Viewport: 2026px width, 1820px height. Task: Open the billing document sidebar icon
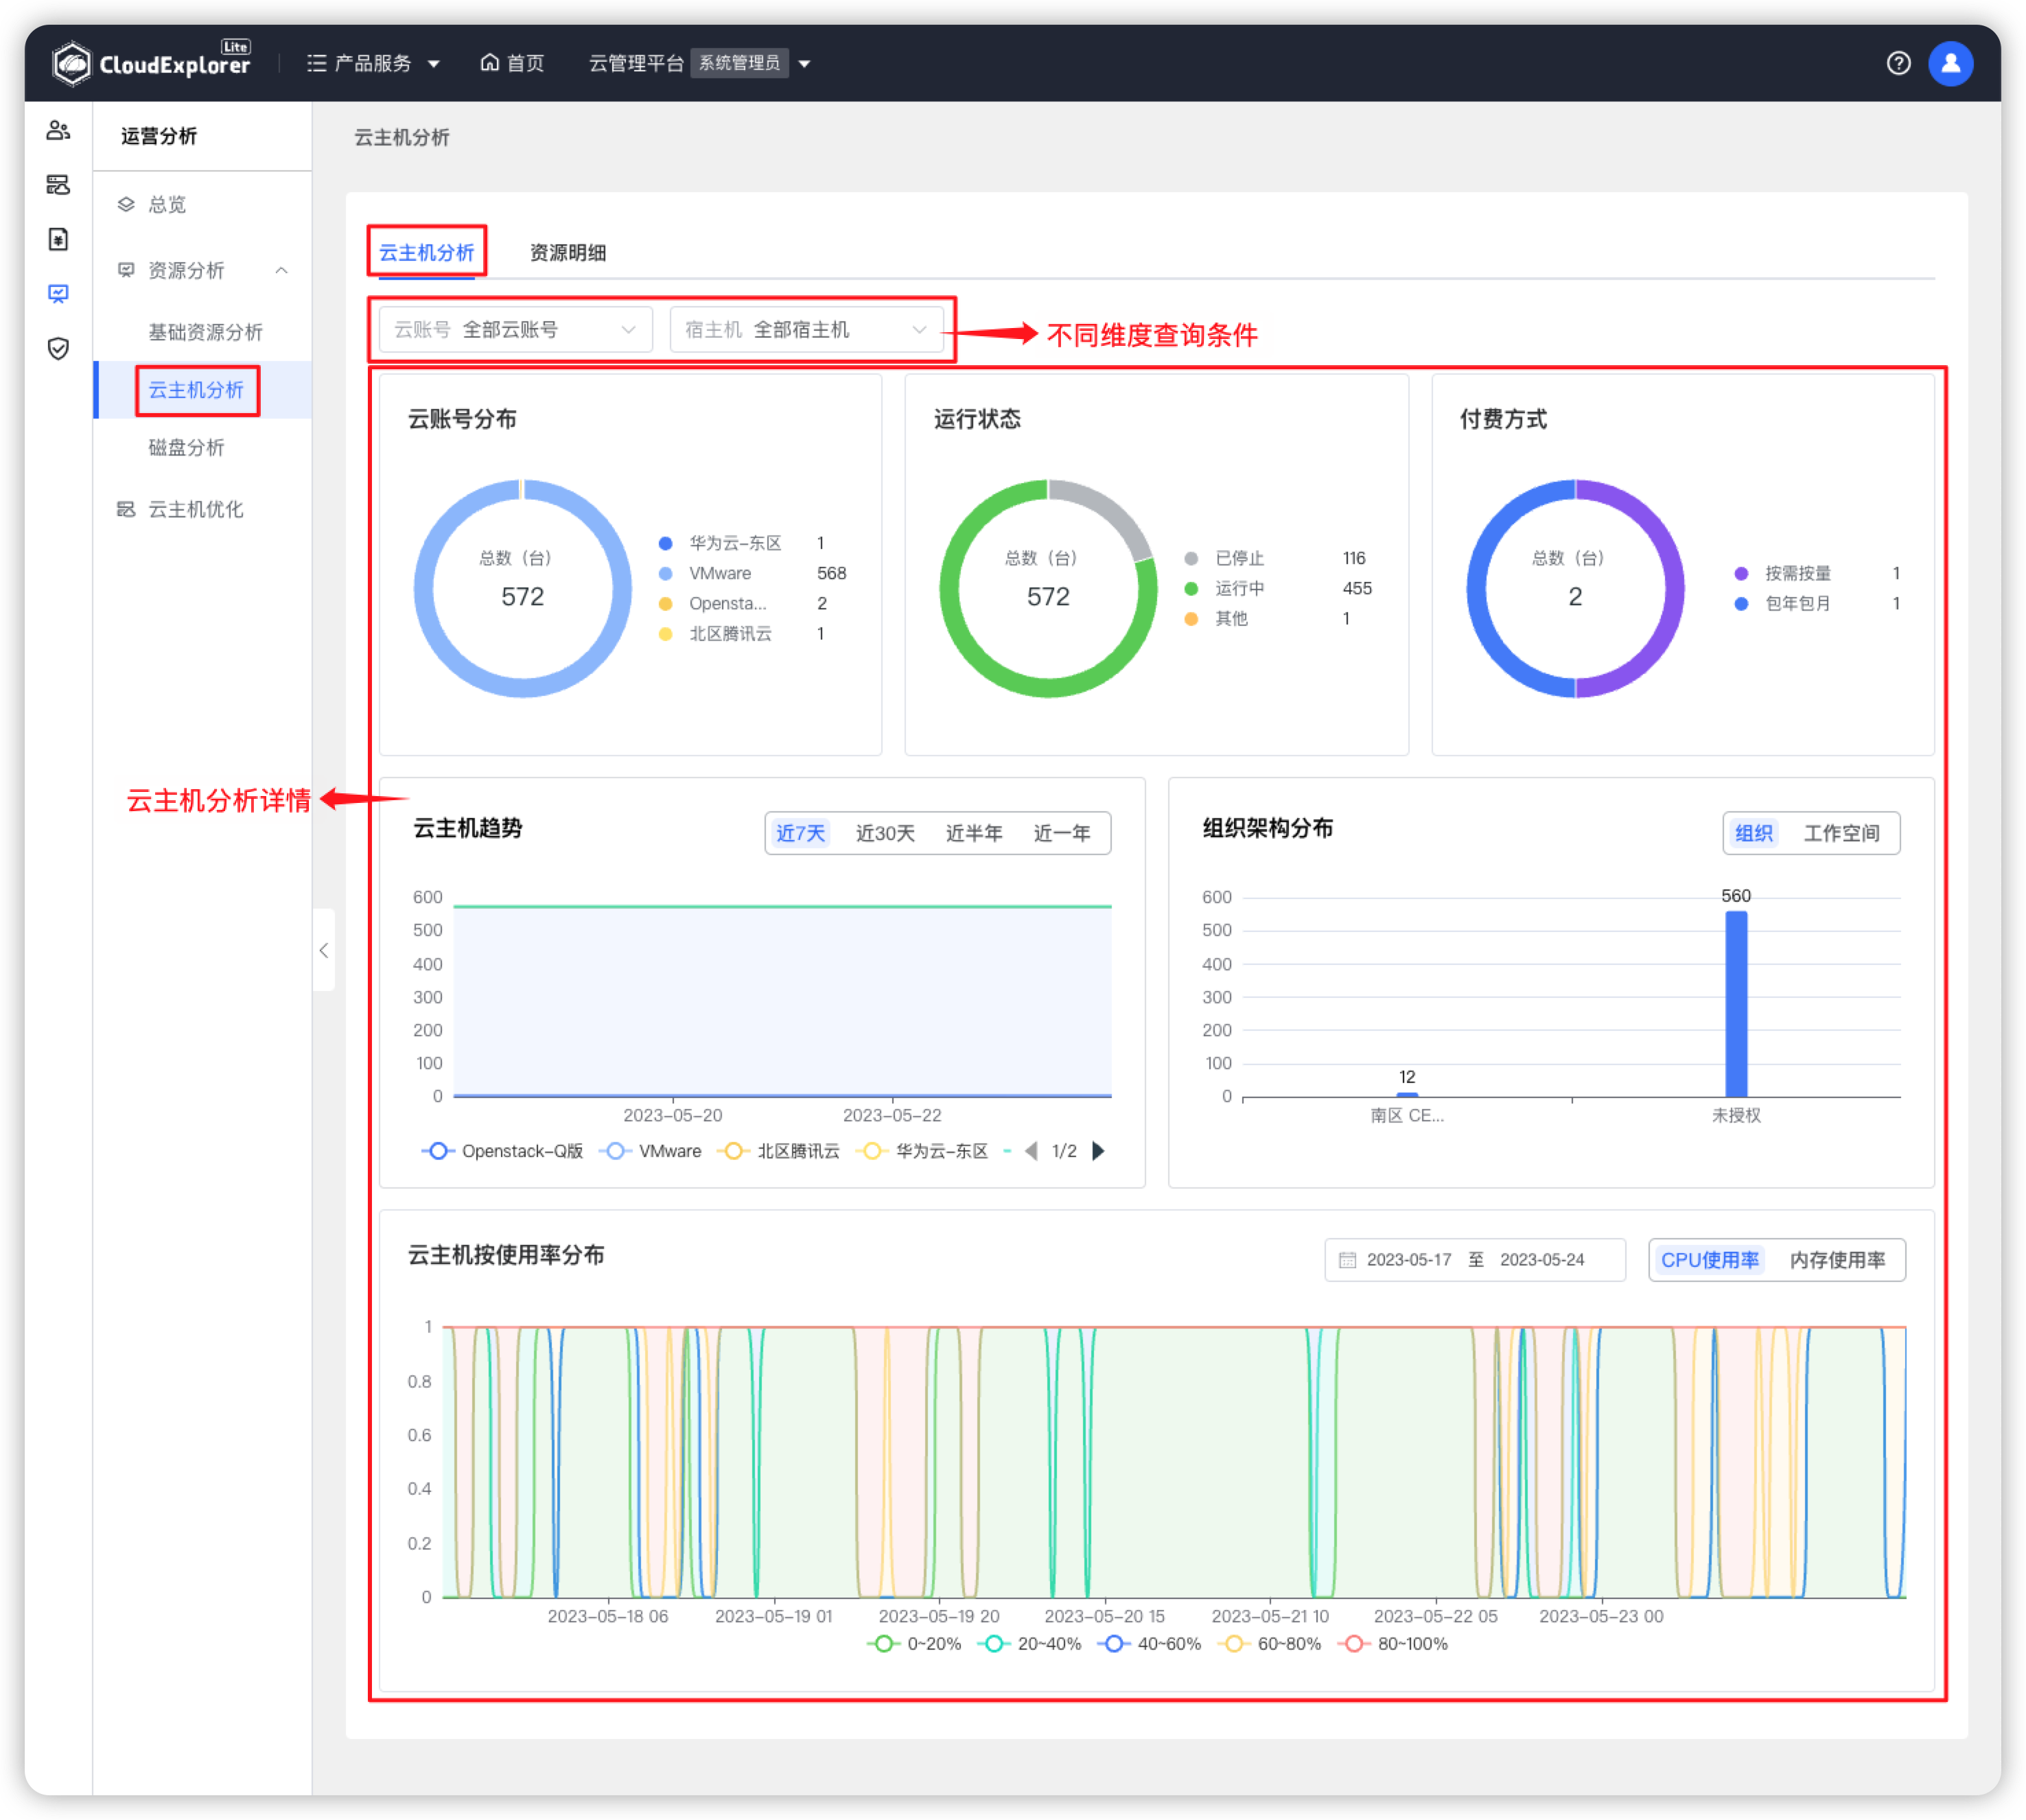(x=58, y=239)
